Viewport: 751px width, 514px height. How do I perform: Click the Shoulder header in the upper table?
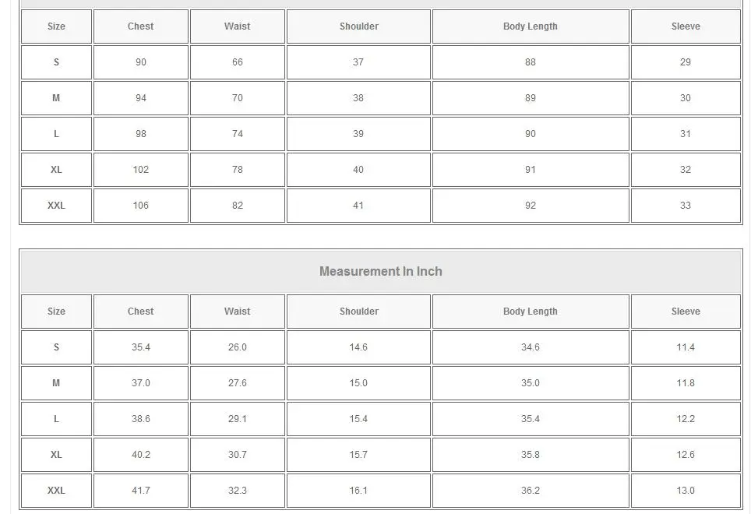pos(358,26)
